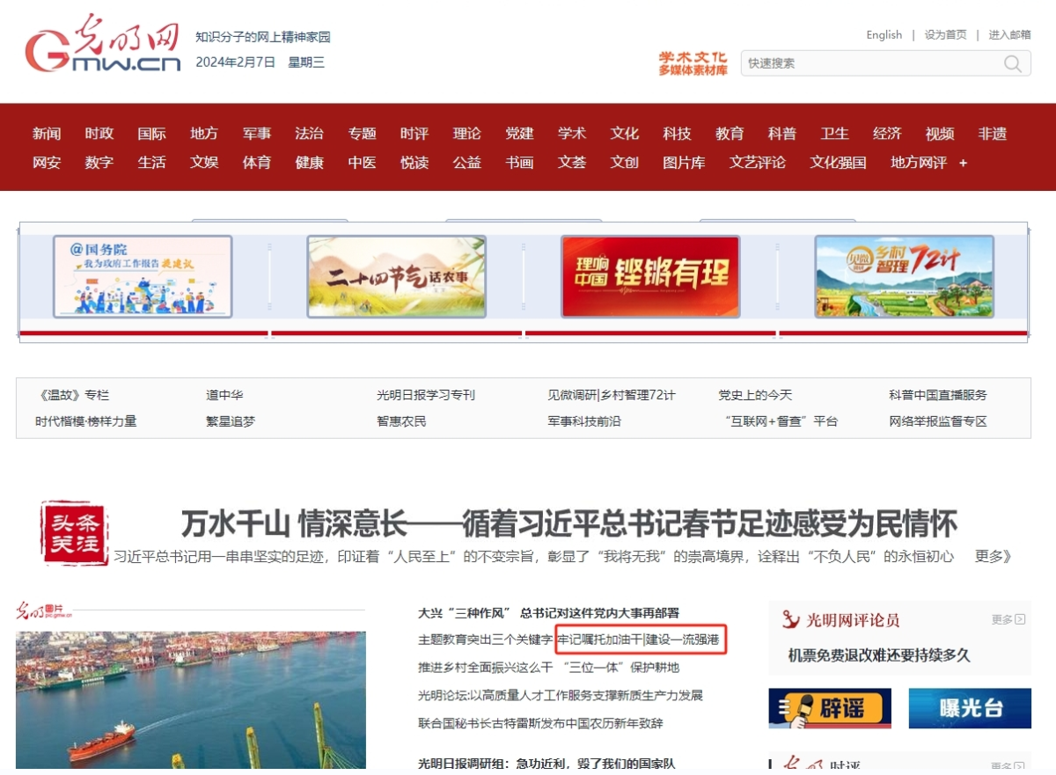Click the search magnifier icon
1056x775 pixels.
(1013, 63)
